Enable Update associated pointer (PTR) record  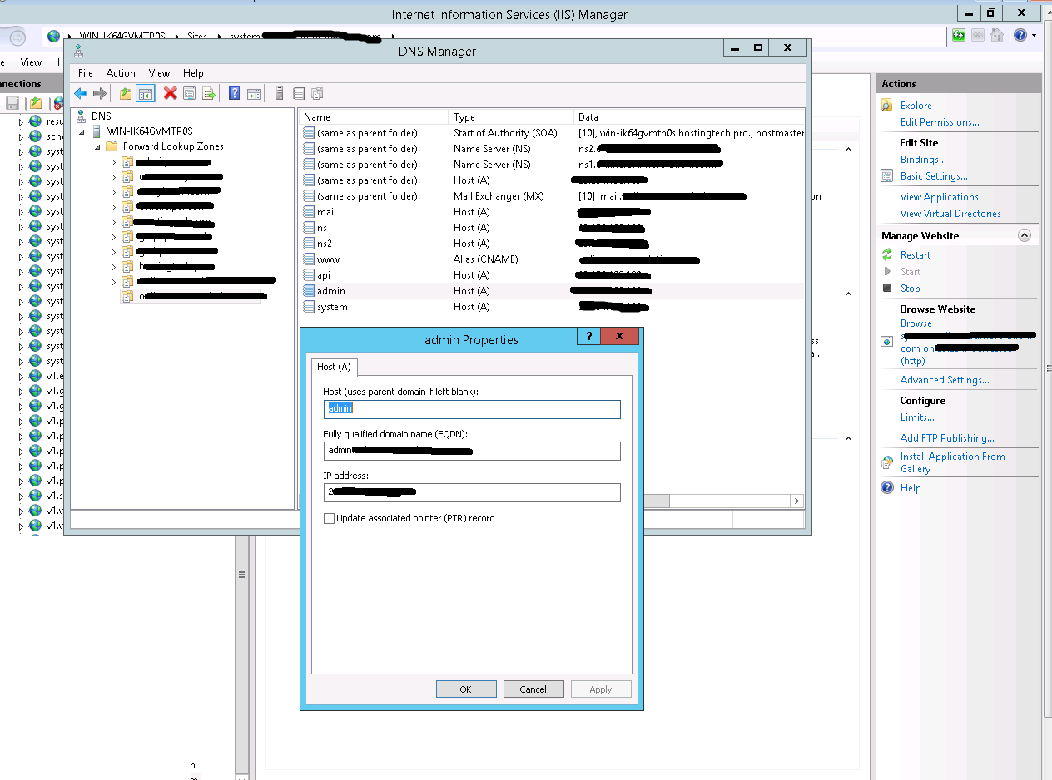[330, 518]
